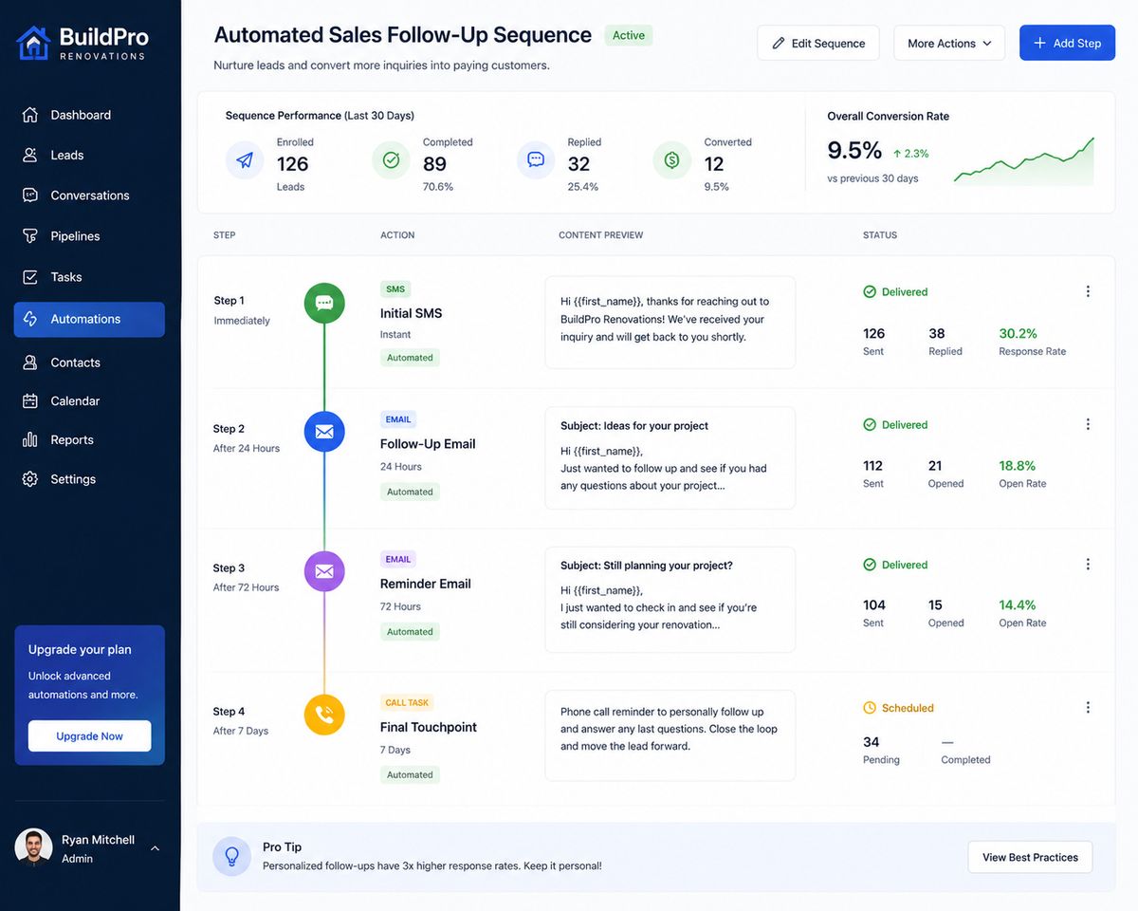Click the Pipelines funnel icon

(30, 236)
